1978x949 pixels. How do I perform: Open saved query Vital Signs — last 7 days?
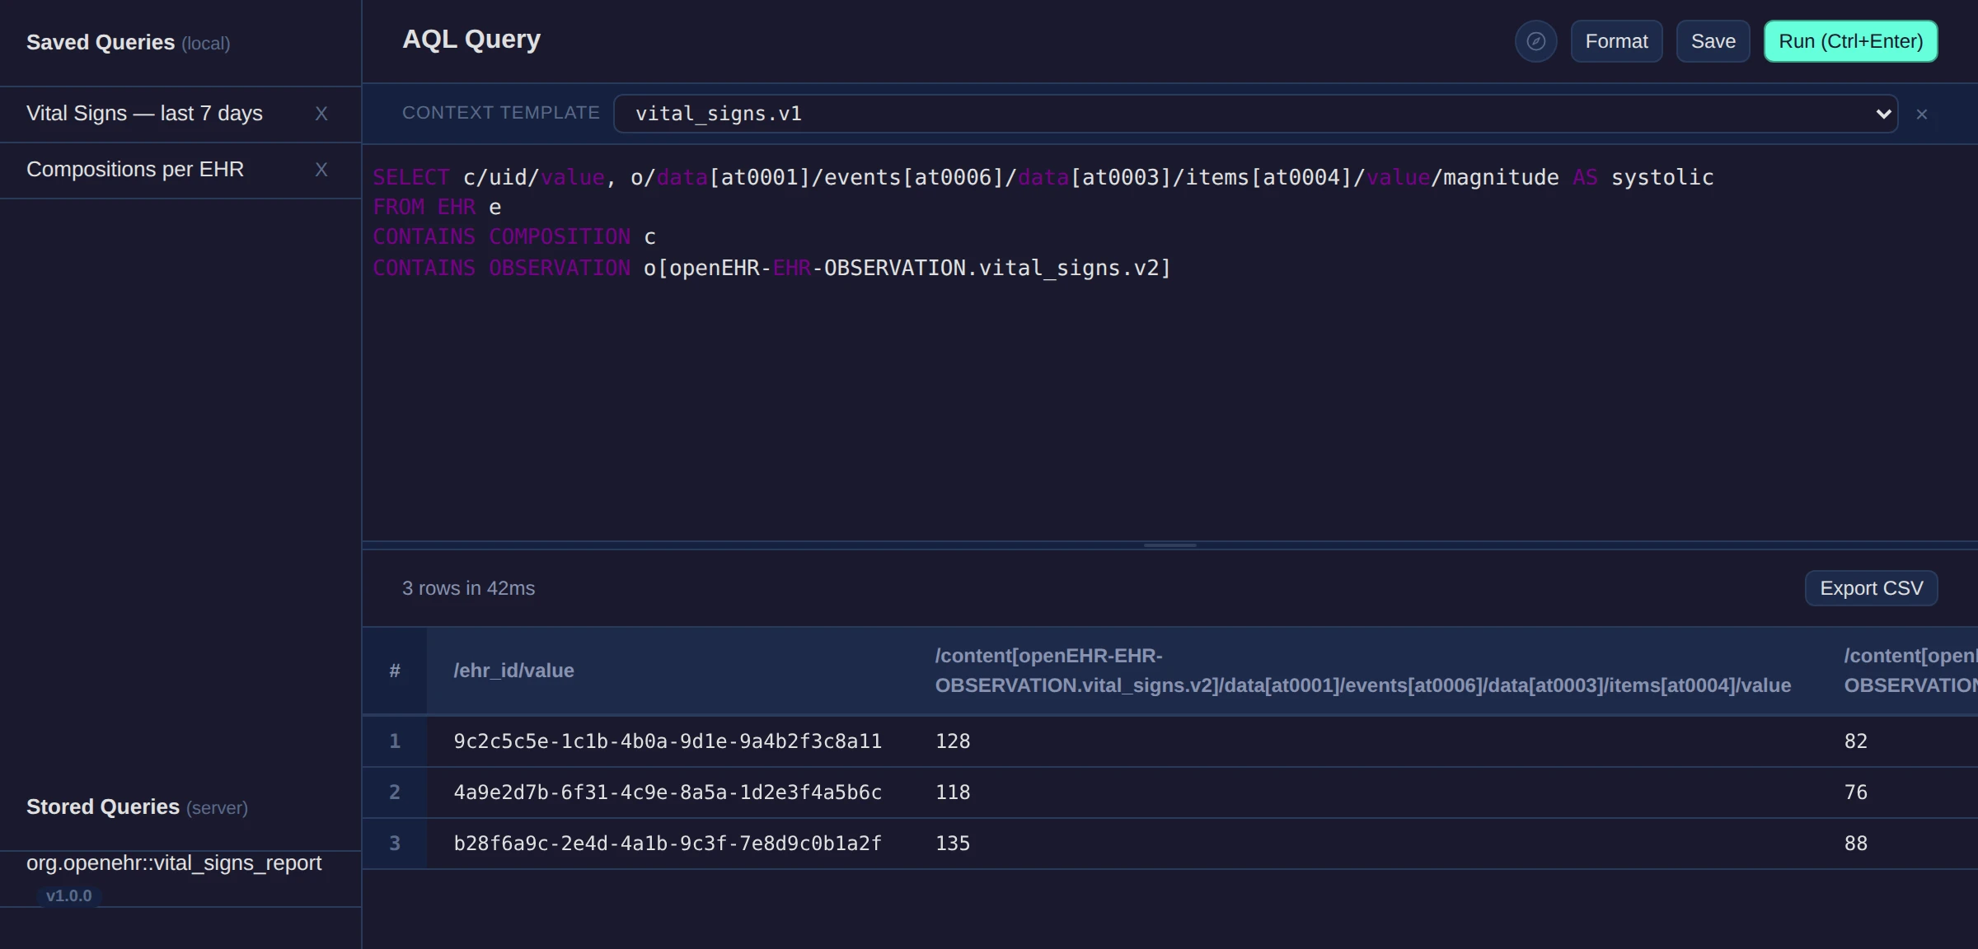pyautogui.click(x=144, y=114)
